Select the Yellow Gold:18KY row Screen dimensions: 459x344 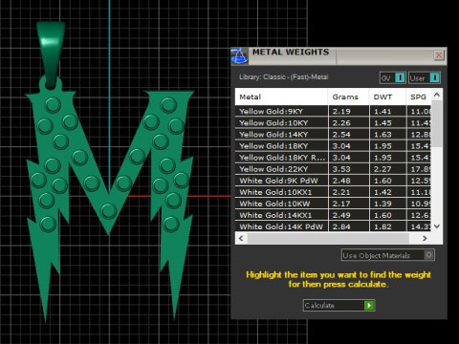[x=333, y=146]
